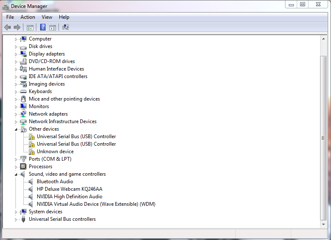Expand the Universal Serial Bus controllers node
Image resolution: width=331 pixels, height=240 pixels.
point(16,220)
